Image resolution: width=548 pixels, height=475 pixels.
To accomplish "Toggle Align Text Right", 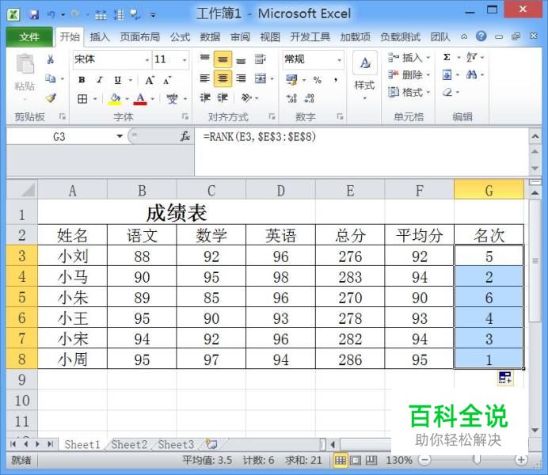I will (x=241, y=78).
